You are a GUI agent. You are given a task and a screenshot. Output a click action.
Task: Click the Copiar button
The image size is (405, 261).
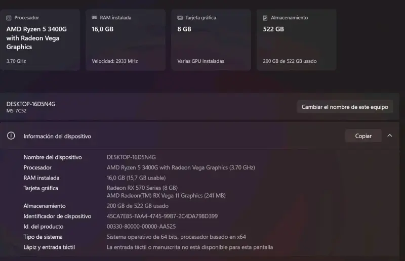(x=363, y=136)
